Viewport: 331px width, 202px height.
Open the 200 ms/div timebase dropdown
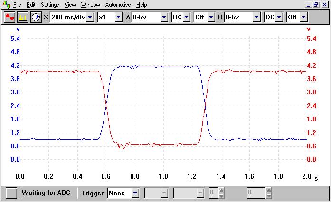[90, 17]
